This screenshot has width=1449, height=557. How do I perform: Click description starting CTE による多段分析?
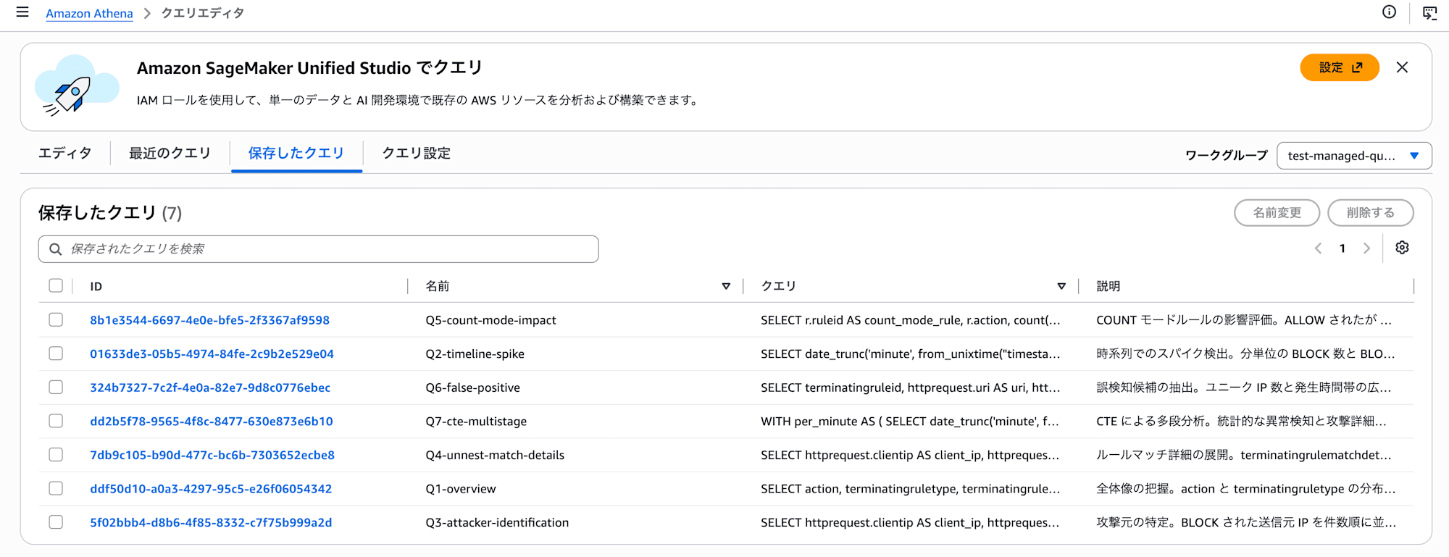pos(1242,422)
